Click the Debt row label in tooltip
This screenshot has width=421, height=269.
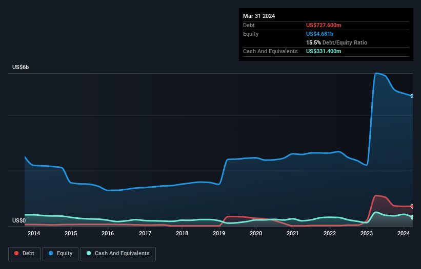pyautogui.click(x=249, y=25)
